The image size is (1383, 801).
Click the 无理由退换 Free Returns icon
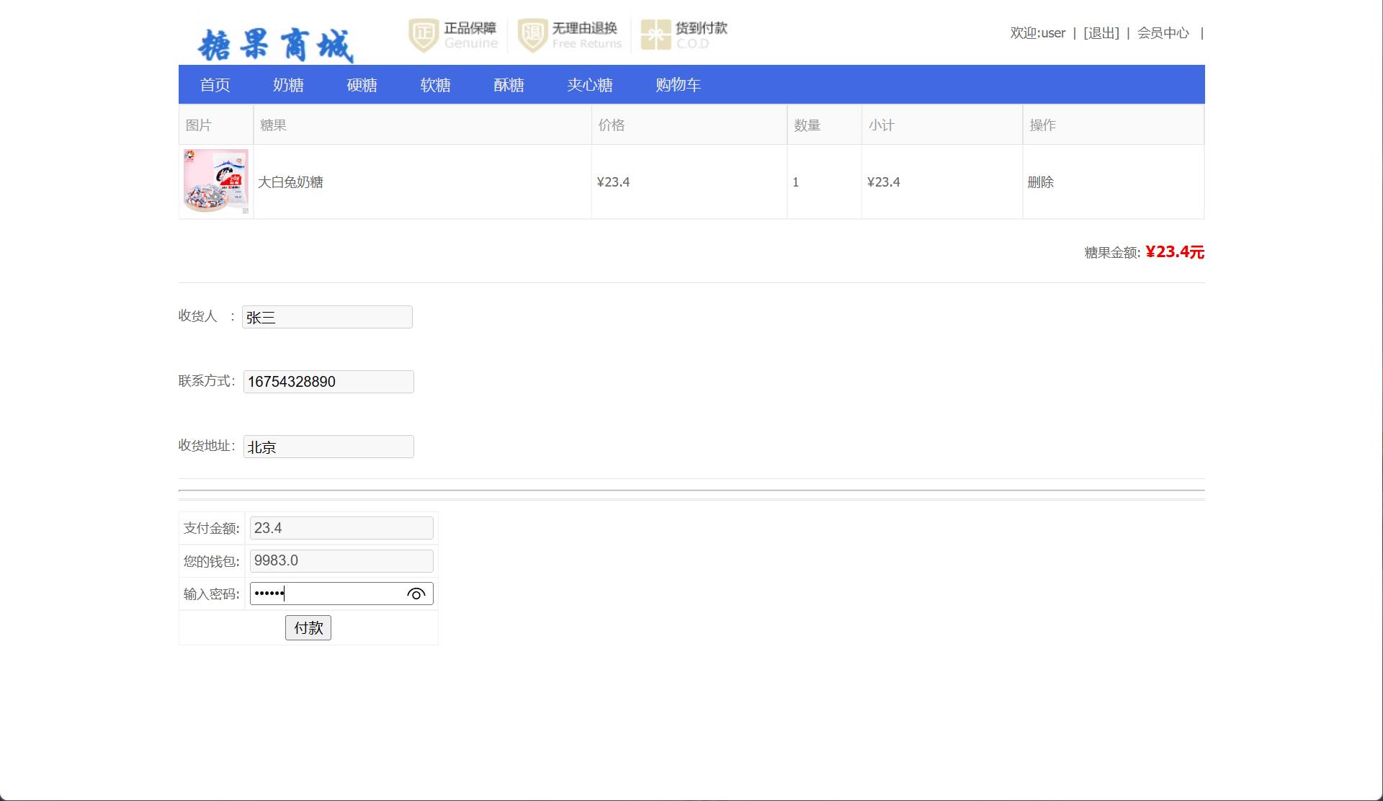pos(532,35)
